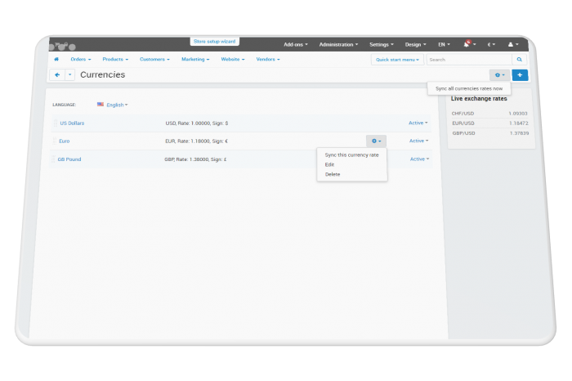Open dropdown arrow next to back button

click(69, 75)
